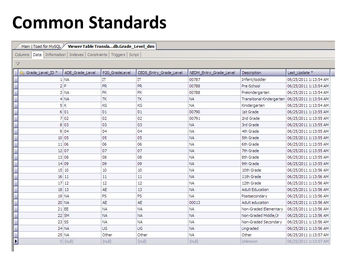Click the '10th Grade' description cell
This screenshot has height=259, width=345.
[x=263, y=170]
